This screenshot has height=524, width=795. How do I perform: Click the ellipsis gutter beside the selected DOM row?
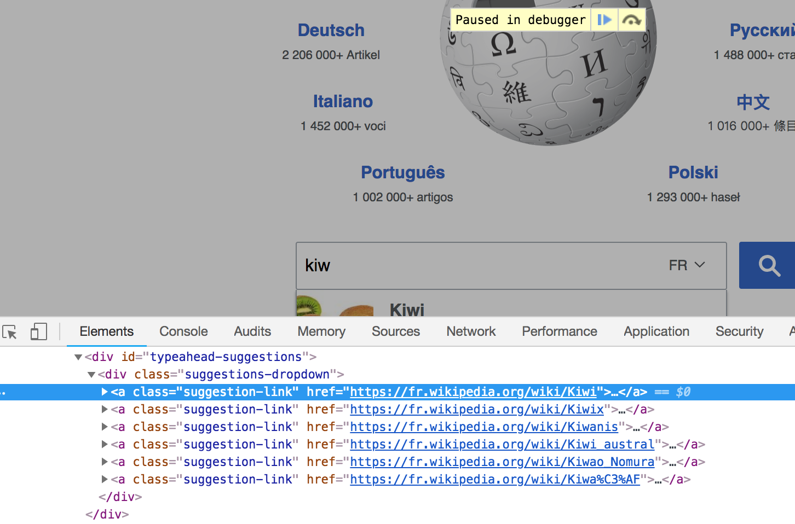point(3,392)
